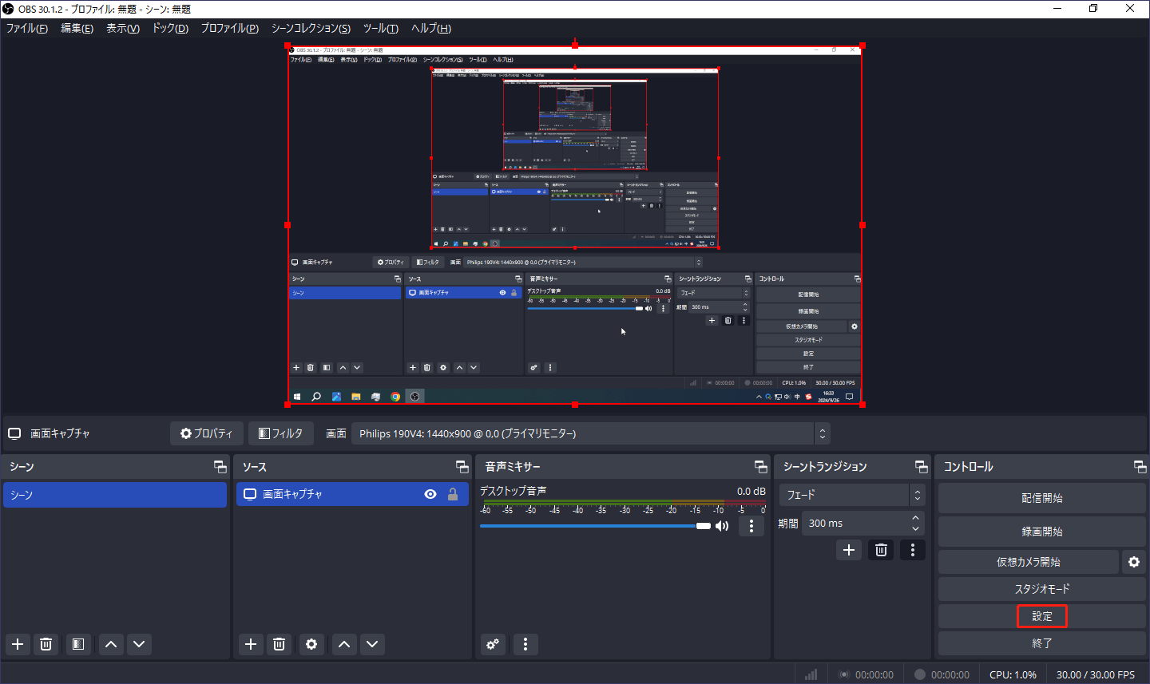Open transition properties three dots

tap(913, 550)
